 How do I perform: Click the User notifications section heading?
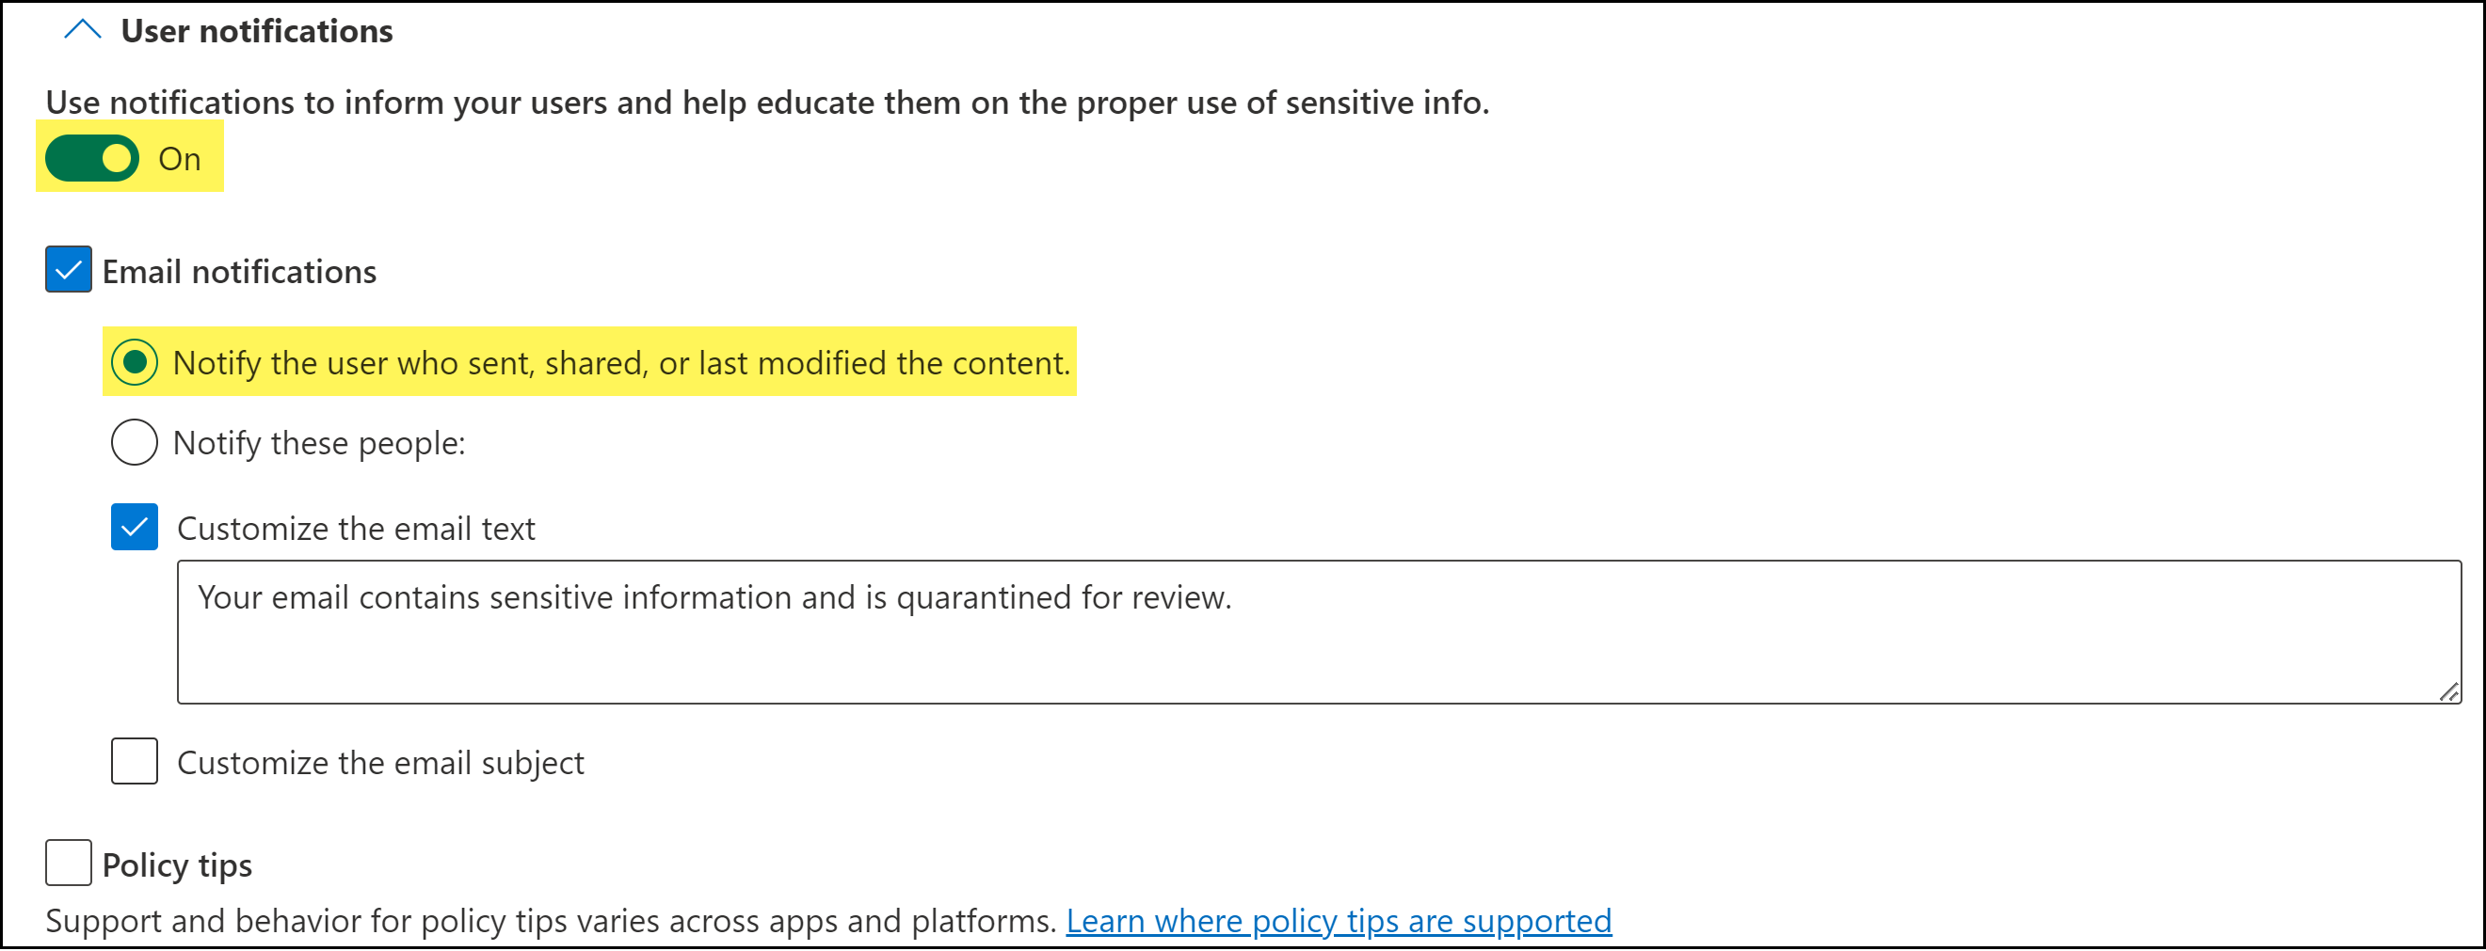pyautogui.click(x=257, y=31)
